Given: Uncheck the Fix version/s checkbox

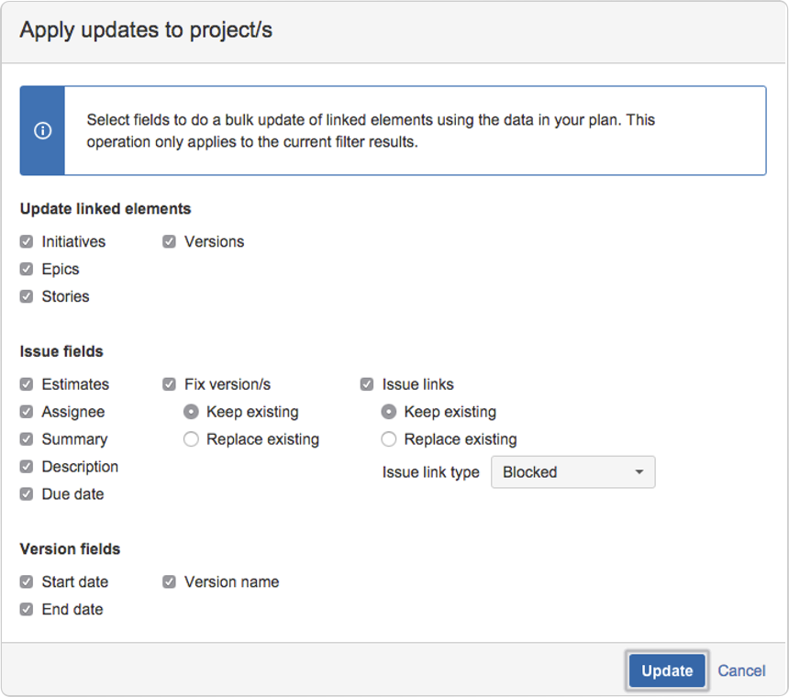Looking at the screenshot, I should click(x=169, y=384).
